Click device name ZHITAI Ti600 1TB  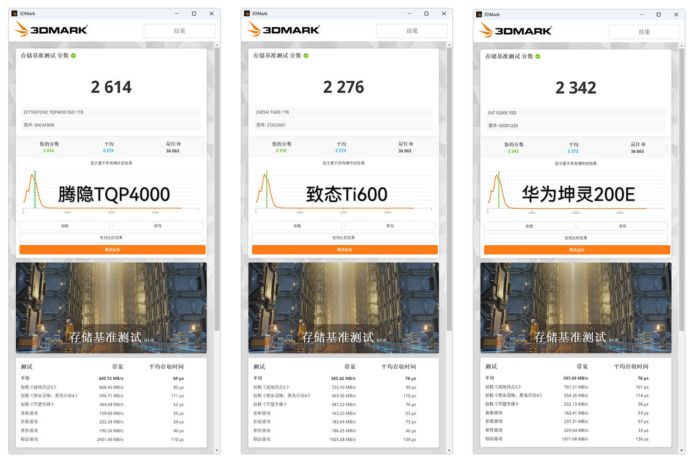(x=273, y=112)
